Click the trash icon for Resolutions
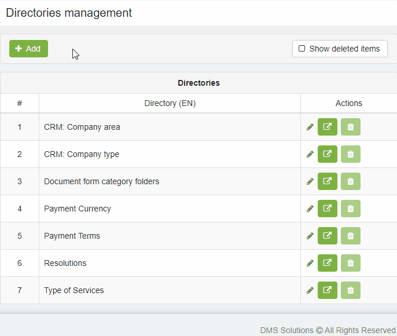 (x=351, y=263)
